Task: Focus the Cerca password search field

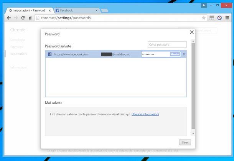Action: click(167, 44)
